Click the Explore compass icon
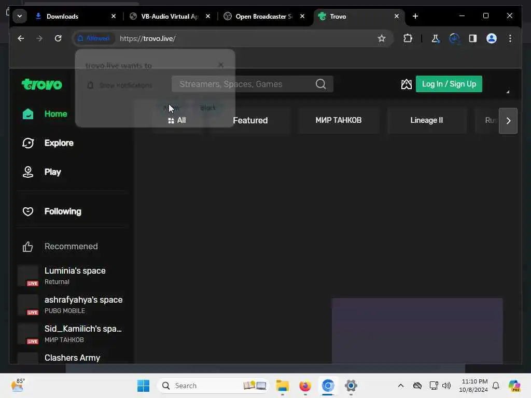The height and width of the screenshot is (398, 531). click(x=28, y=143)
